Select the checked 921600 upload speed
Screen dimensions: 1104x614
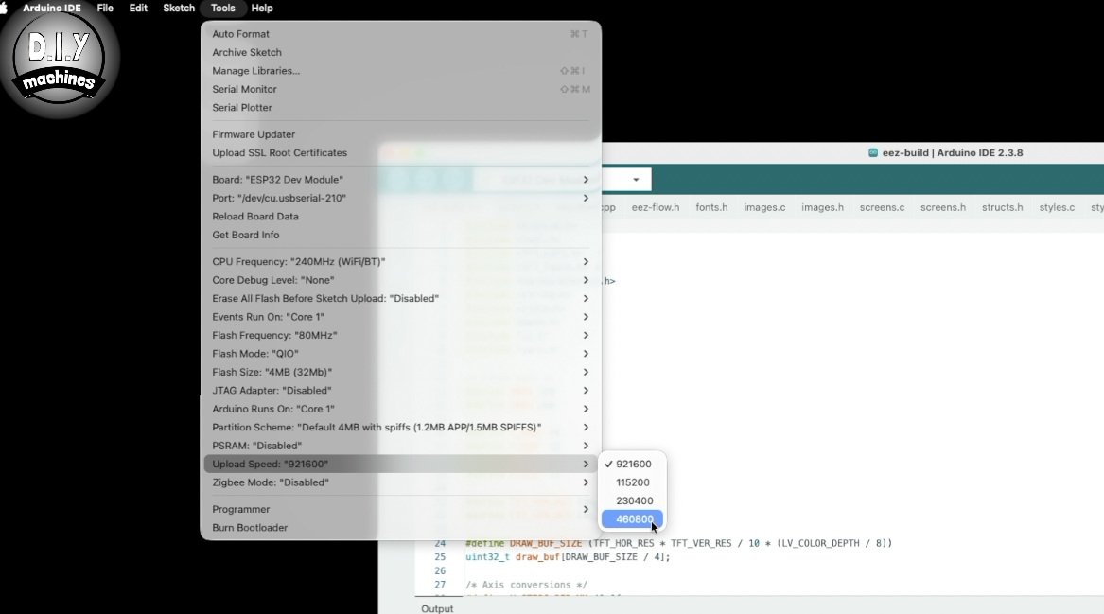point(632,464)
